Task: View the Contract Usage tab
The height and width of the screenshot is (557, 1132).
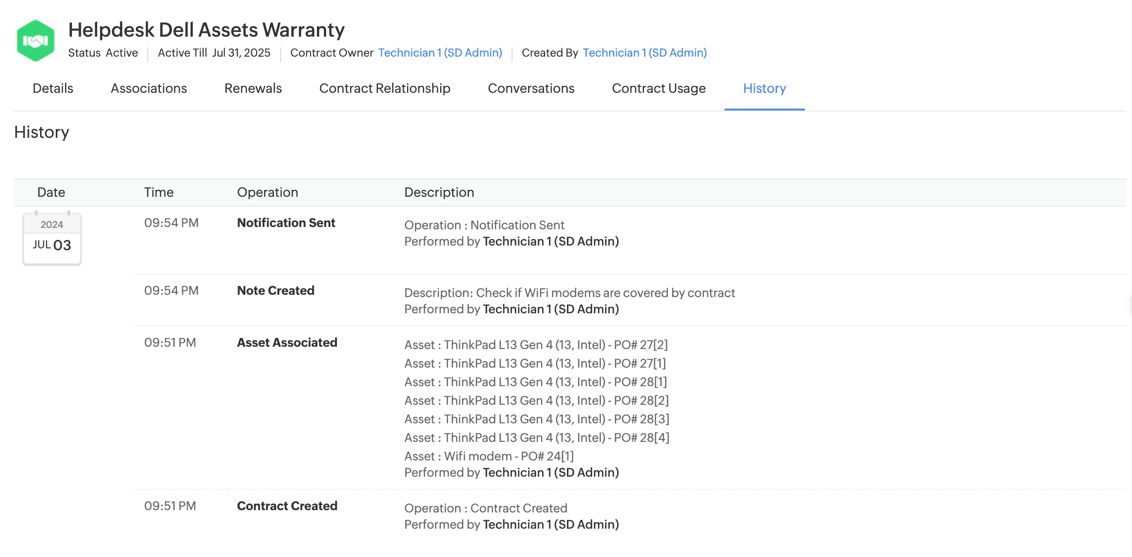Action: [658, 88]
